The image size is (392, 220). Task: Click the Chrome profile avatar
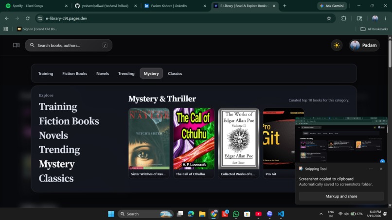pos(375,18)
